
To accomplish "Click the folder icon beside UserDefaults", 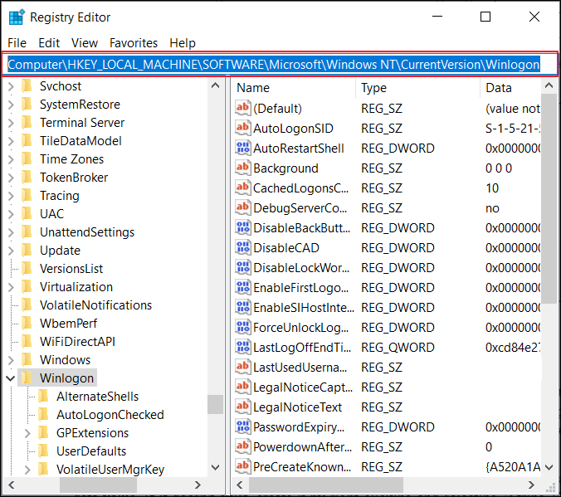I will pyautogui.click(x=43, y=451).
